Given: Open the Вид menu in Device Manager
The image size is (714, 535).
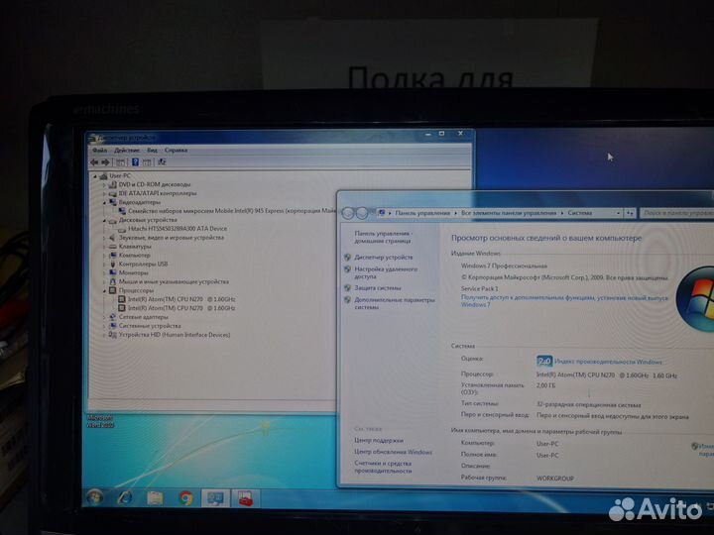Looking at the screenshot, I should tap(152, 151).
